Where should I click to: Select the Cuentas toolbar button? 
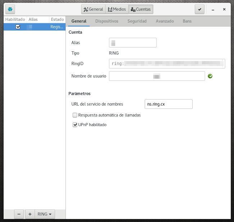[x=141, y=9]
